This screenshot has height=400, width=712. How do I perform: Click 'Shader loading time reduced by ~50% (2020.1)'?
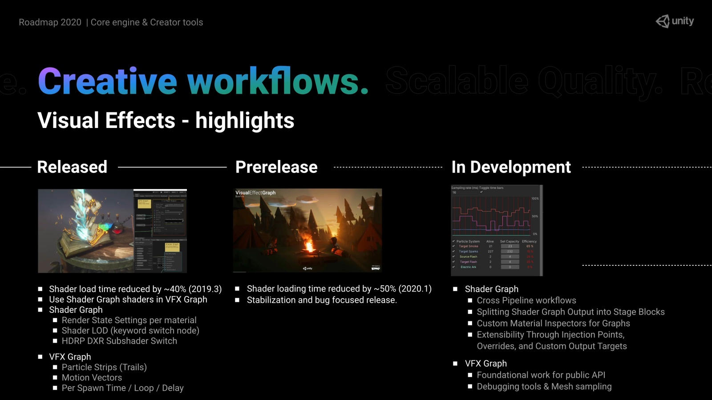click(x=339, y=289)
